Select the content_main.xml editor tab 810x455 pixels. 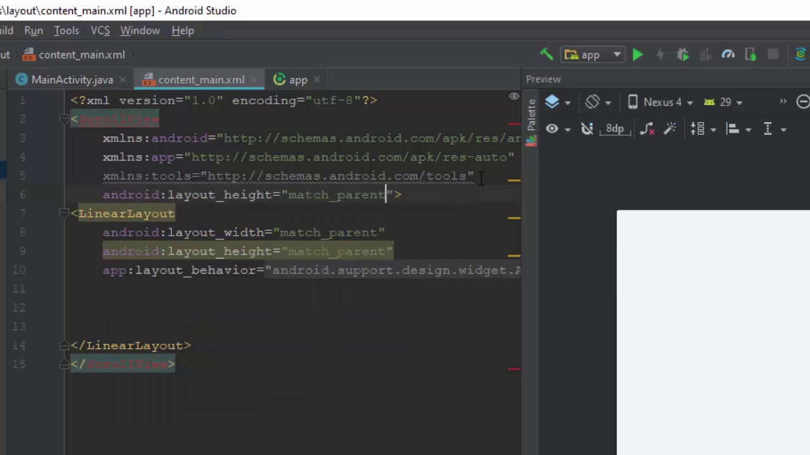201,80
